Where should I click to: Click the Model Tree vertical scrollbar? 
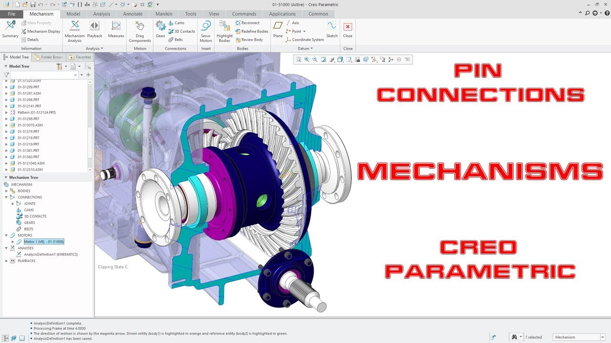click(90, 125)
